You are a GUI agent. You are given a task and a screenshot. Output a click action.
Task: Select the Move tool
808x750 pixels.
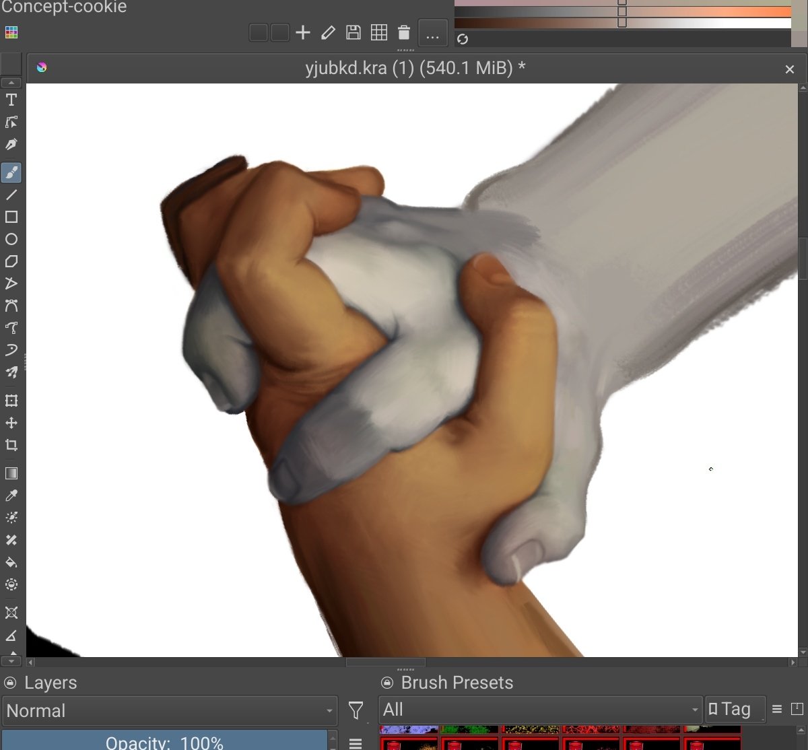coord(11,423)
